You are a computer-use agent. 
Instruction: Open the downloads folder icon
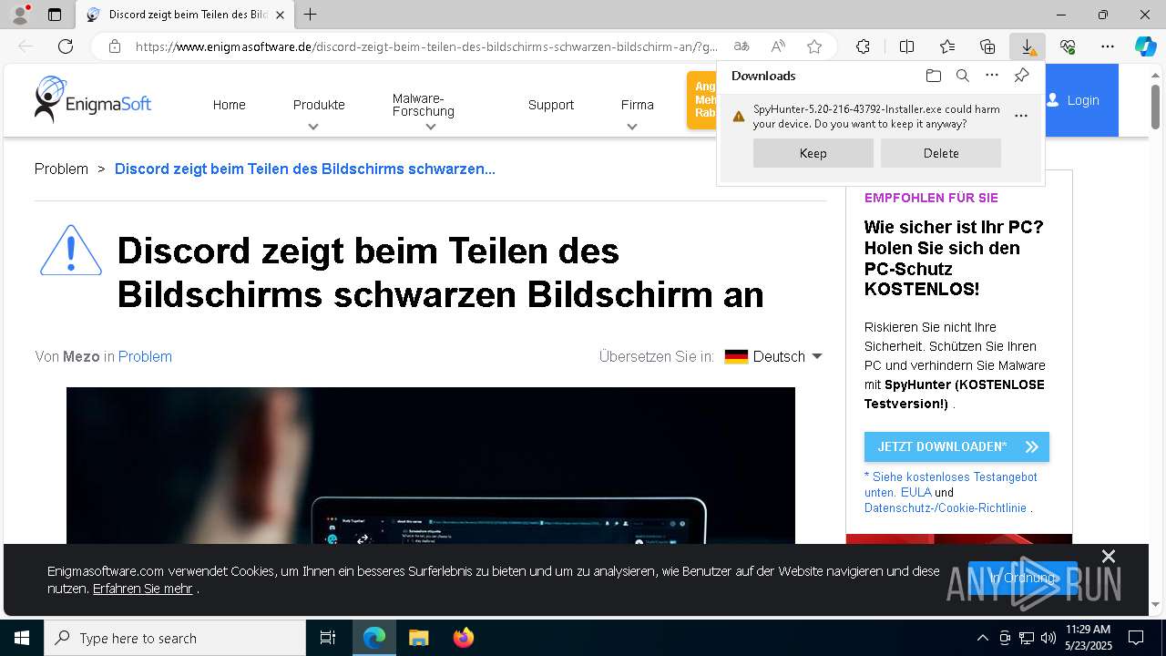tap(933, 76)
